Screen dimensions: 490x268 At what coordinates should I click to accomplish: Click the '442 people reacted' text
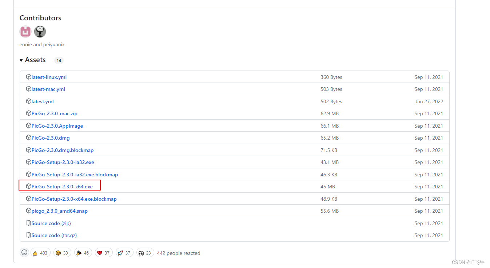click(179, 253)
